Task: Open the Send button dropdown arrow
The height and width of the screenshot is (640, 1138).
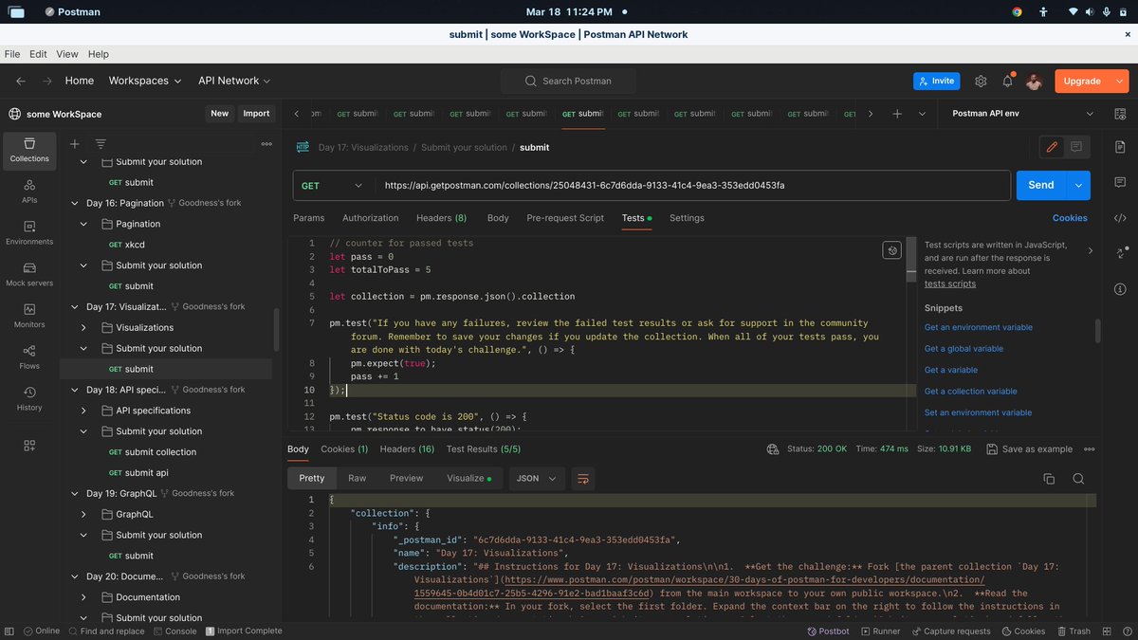Action: (x=1078, y=186)
